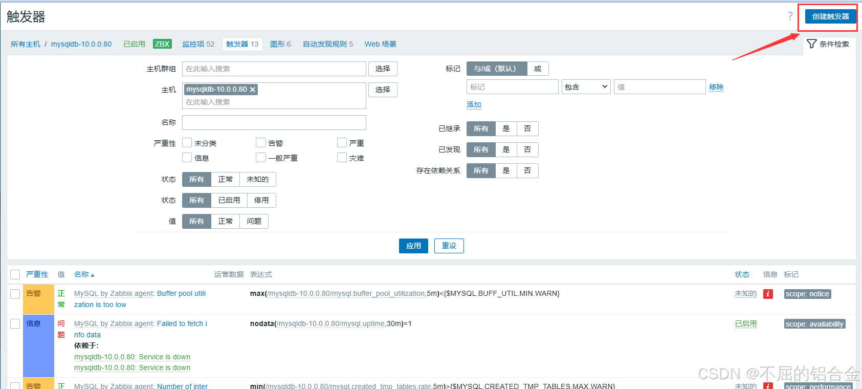862x389 pixels.
Task: Focus the 主机群组 search input
Action: [274, 69]
